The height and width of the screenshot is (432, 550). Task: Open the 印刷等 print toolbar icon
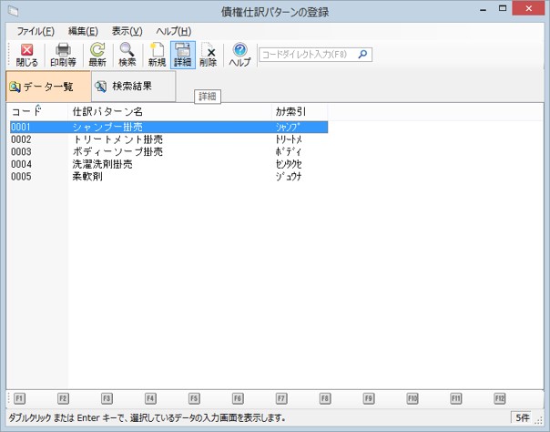pyautogui.click(x=63, y=55)
